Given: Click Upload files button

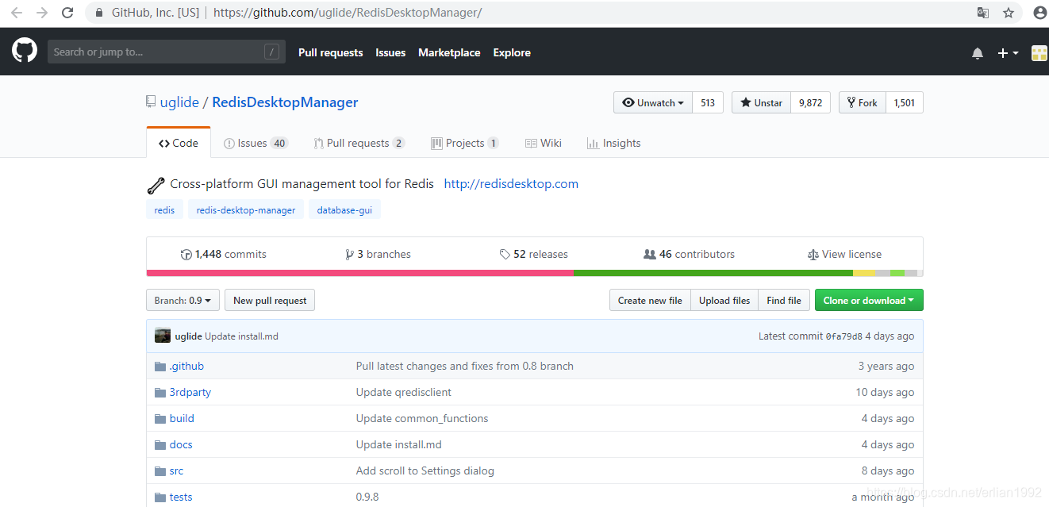Looking at the screenshot, I should (x=724, y=301).
